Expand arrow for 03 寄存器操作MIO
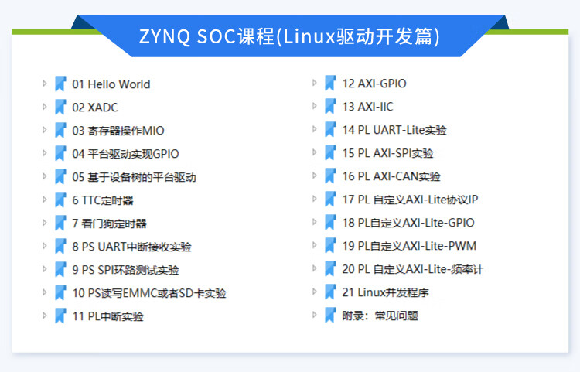Image resolution: width=580 pixels, height=372 pixels. click(x=44, y=130)
